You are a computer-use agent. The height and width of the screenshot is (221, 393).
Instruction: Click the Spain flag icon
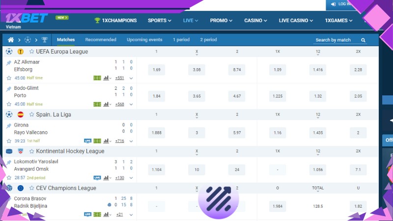21,114
